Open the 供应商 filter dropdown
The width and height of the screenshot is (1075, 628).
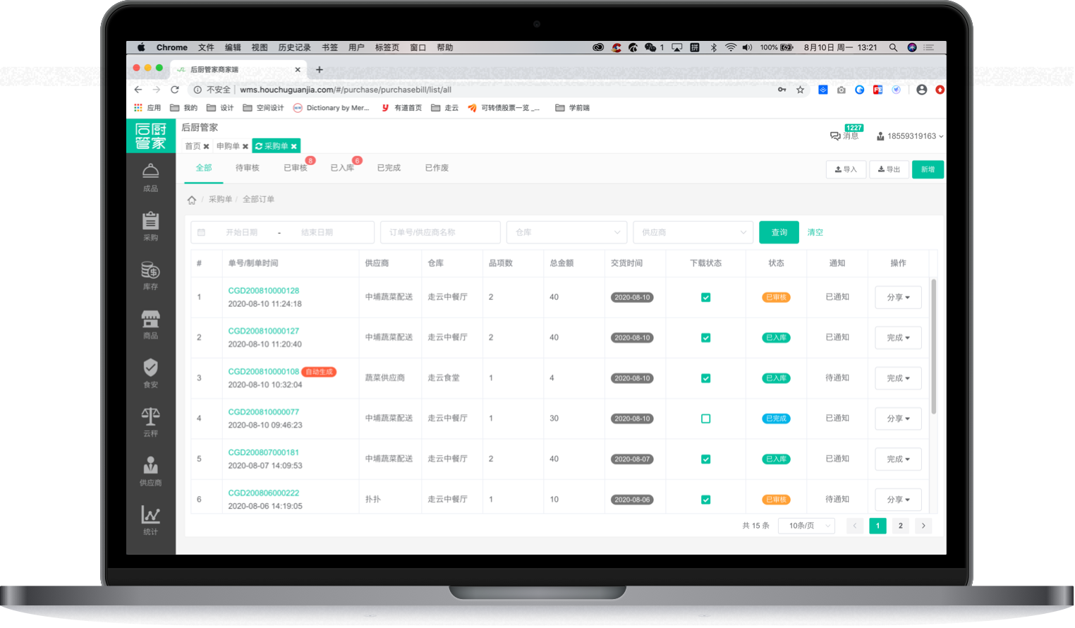tap(693, 232)
